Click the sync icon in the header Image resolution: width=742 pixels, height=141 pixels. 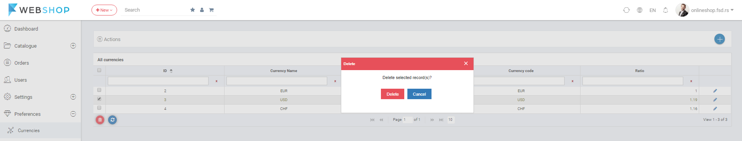click(626, 10)
